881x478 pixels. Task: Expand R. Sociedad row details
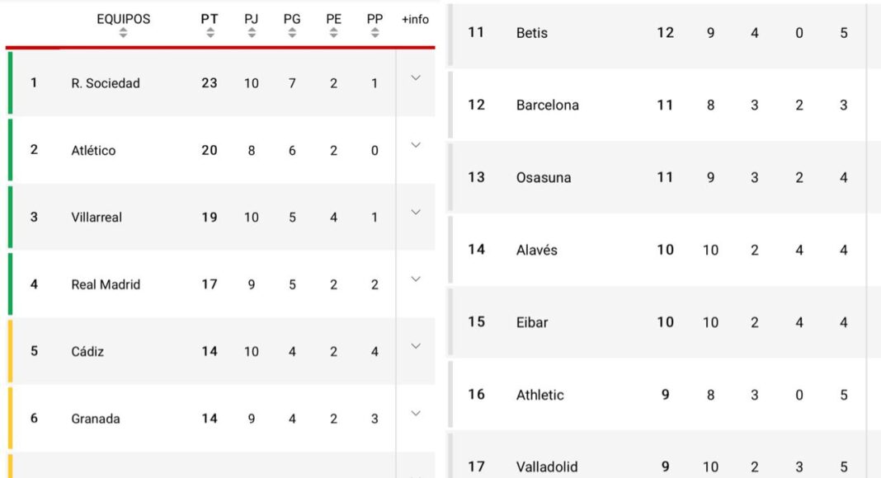coord(416,78)
